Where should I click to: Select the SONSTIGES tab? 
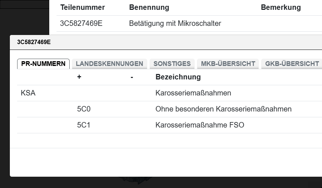[172, 64]
